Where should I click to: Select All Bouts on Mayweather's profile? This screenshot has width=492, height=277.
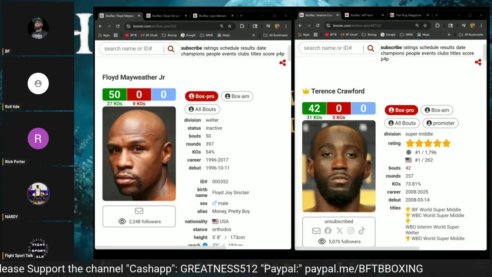pos(202,109)
